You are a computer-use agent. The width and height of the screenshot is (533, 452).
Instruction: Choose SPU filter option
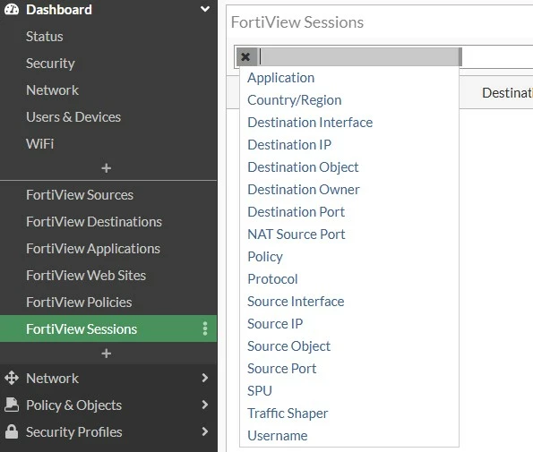pos(260,391)
